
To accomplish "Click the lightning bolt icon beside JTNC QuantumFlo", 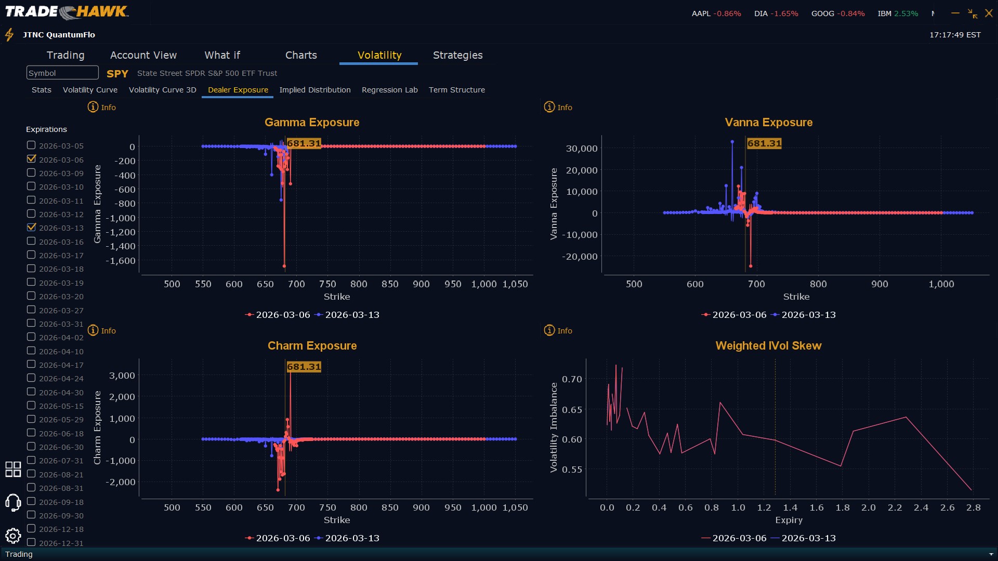I will point(9,35).
